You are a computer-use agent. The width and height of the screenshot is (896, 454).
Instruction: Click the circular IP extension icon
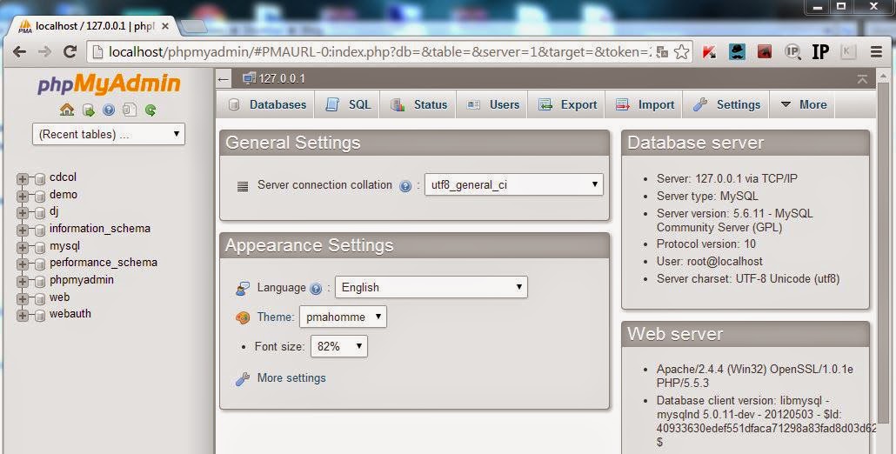click(x=792, y=52)
